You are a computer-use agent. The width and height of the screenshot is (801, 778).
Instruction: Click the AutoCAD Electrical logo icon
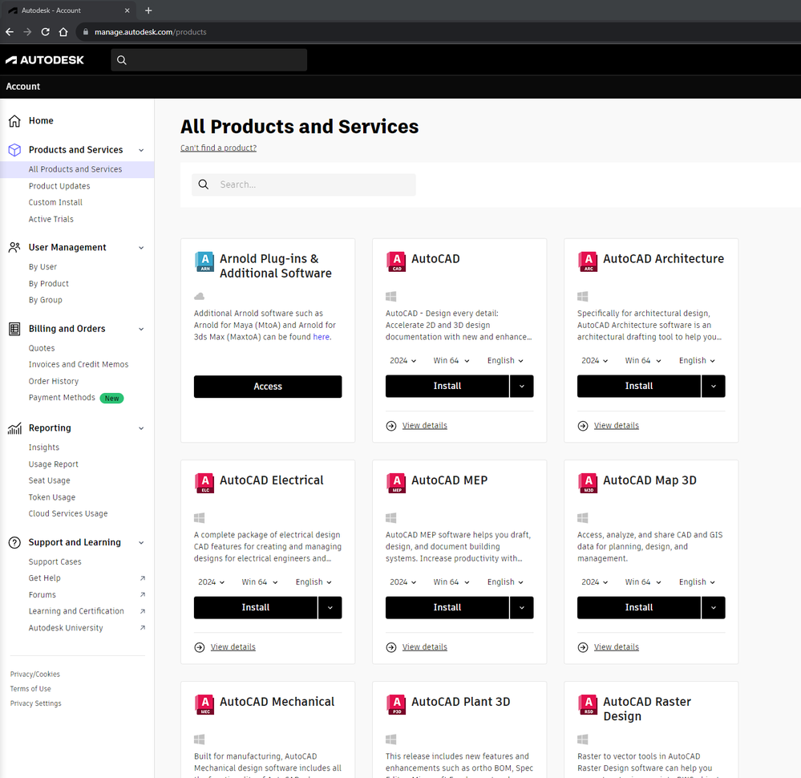coord(204,483)
